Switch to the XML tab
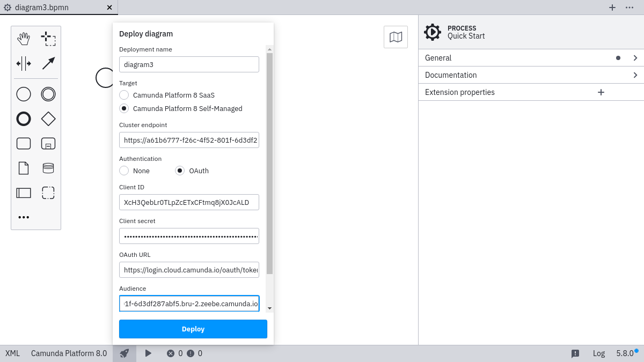 click(x=12, y=353)
